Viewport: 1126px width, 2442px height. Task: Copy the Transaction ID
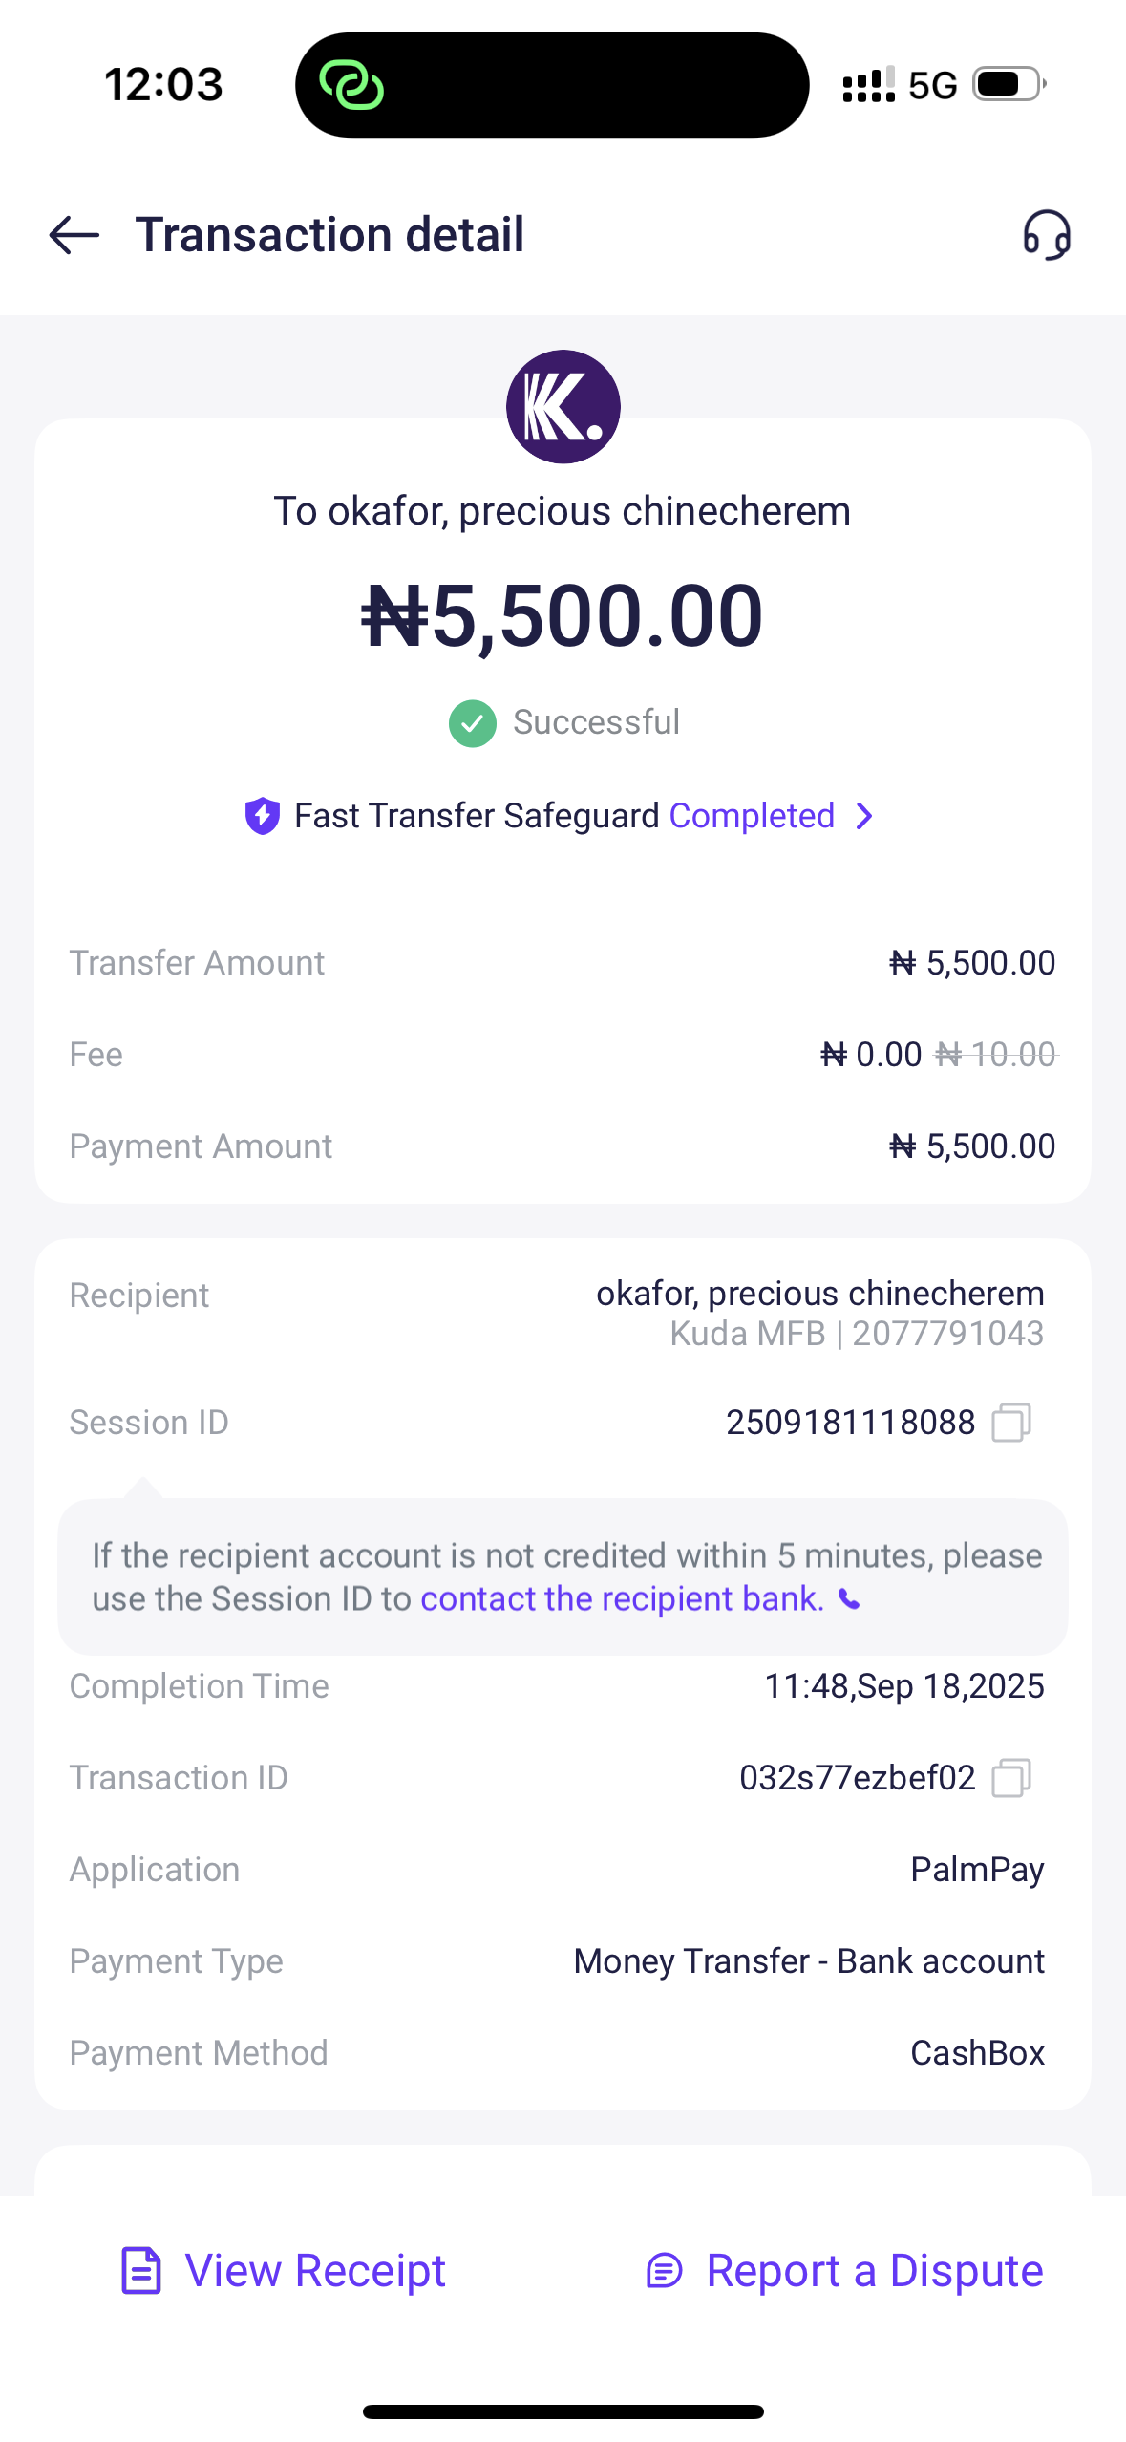coord(1011,1778)
